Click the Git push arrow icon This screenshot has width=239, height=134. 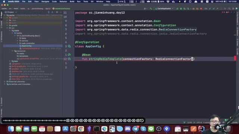tap(217, 9)
